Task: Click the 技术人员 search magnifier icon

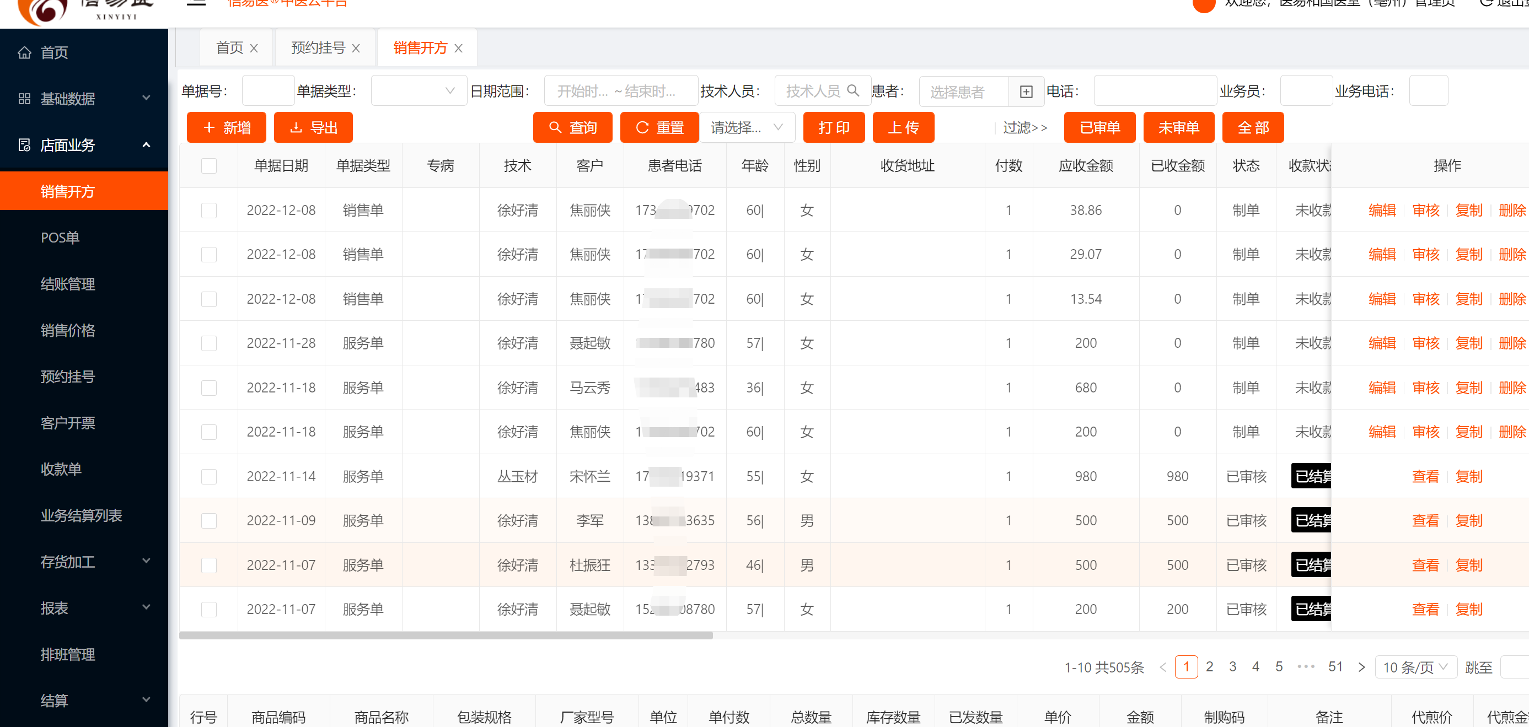Action: 853,90
